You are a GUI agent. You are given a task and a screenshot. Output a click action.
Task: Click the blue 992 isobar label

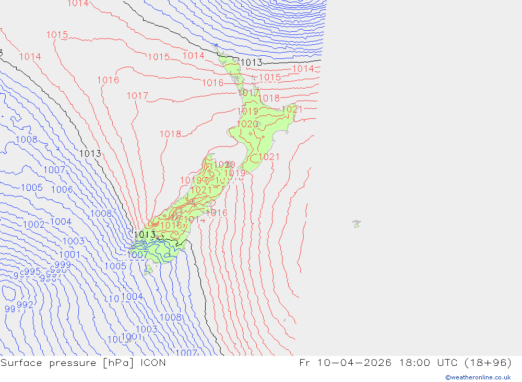[25, 305]
